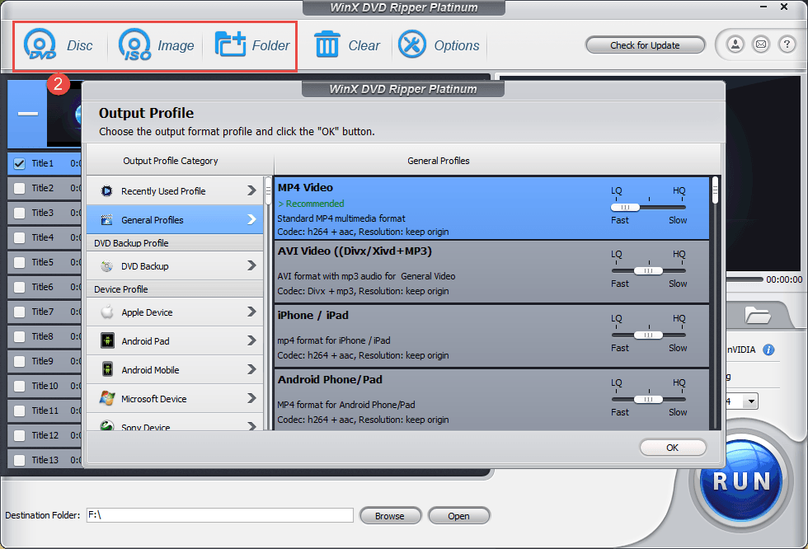
Task: Click the DVD Backup disc icon
Action: pyautogui.click(x=106, y=266)
